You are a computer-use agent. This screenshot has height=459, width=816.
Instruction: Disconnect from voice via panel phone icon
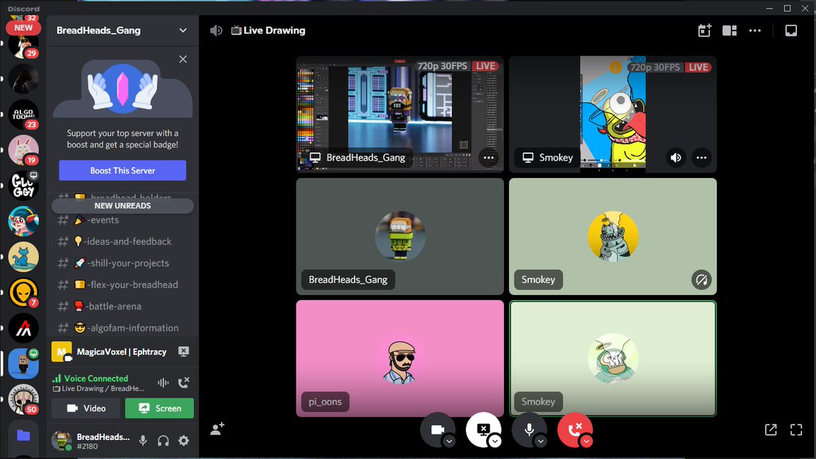(183, 383)
